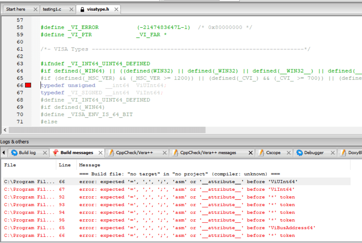Switch to the Cscope tab

coord(273,153)
